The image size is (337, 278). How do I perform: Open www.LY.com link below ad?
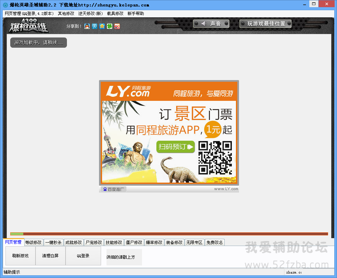pyautogui.click(x=226, y=189)
